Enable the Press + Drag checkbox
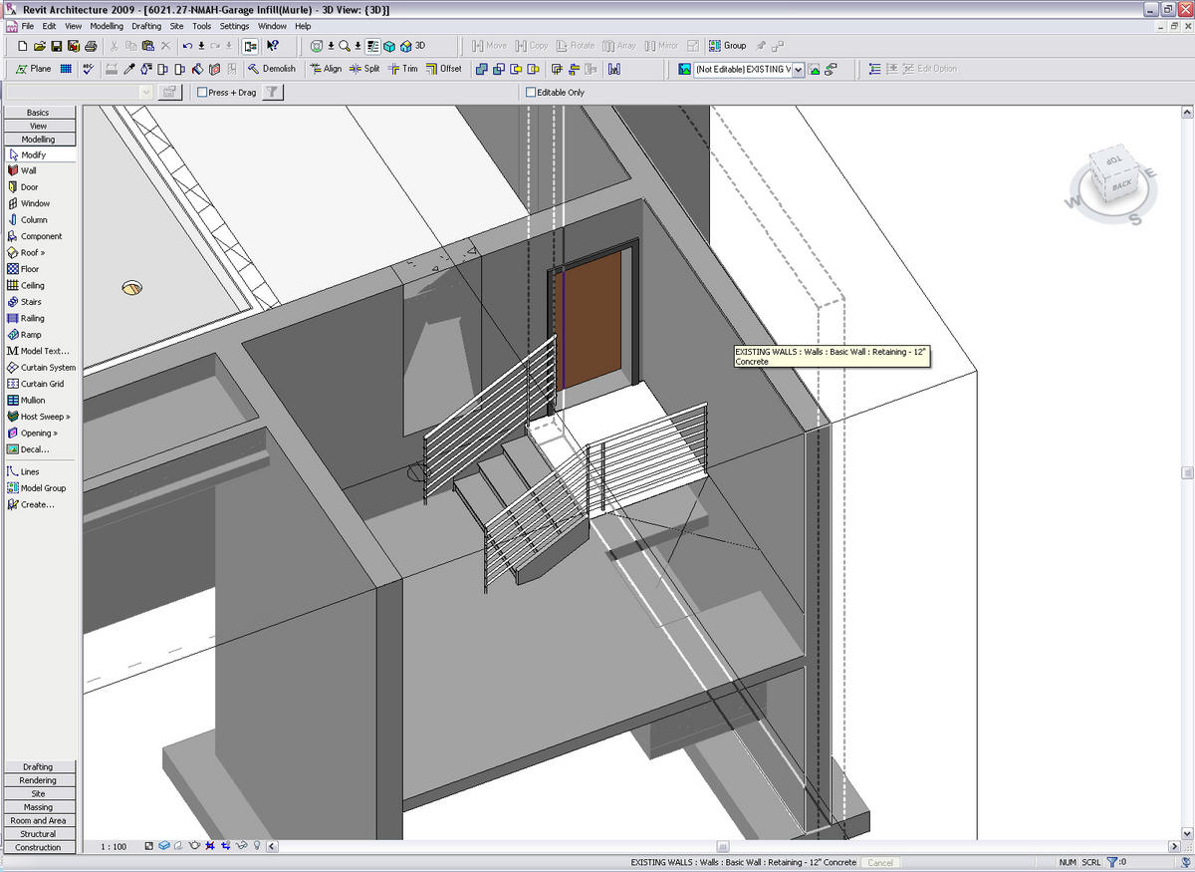 (x=202, y=93)
